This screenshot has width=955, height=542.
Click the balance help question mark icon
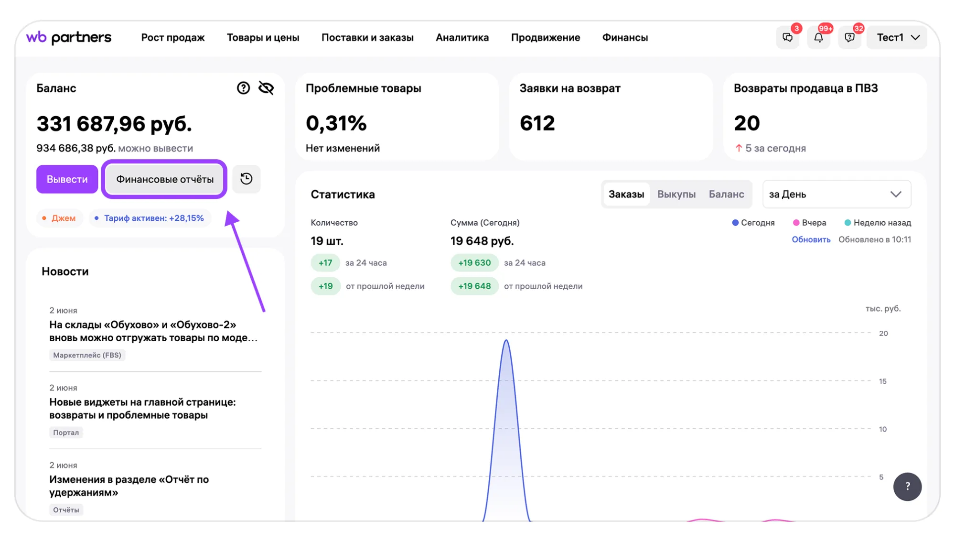point(243,88)
